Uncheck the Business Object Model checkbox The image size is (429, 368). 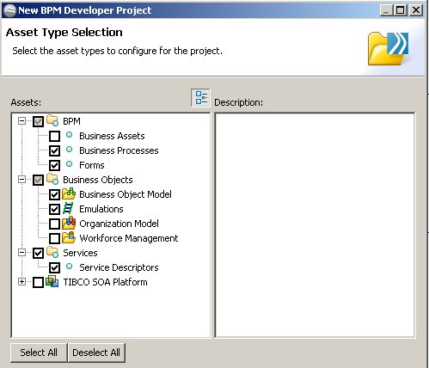pos(54,194)
